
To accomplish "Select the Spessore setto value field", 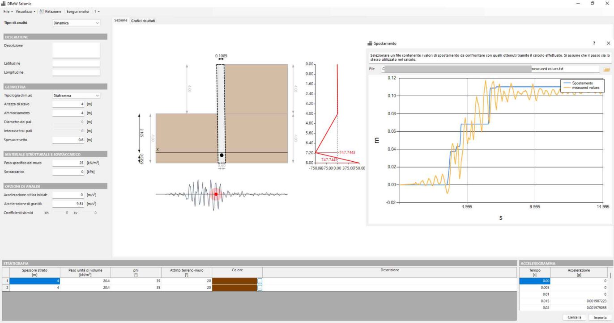I will click(68, 140).
